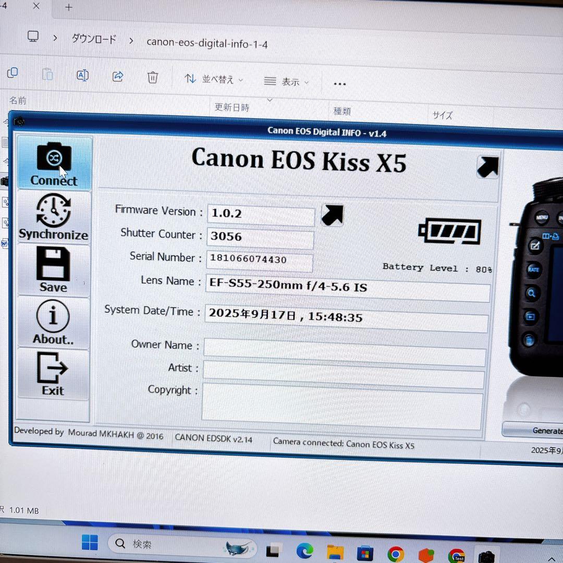563x563 pixels.
Task: Expand the more options ellipsis menu
Action: (340, 84)
